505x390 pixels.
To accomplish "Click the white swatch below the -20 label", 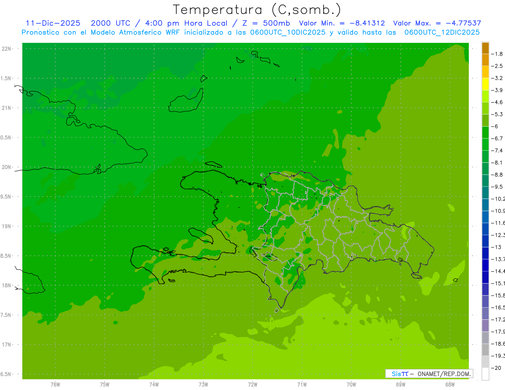I will pos(485,374).
